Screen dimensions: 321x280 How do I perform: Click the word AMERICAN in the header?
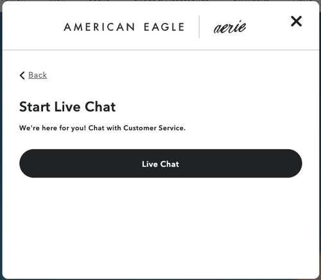pyautogui.click(x=100, y=27)
